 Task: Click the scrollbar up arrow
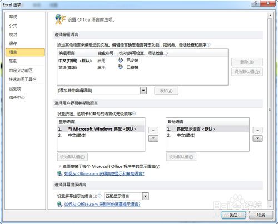270,16
